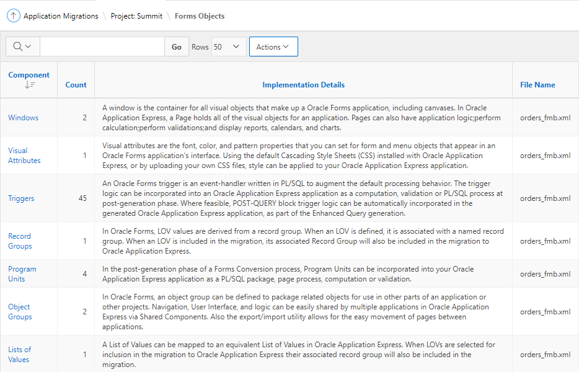579x372 pixels.
Task: Focus the report search text field
Action: [102, 46]
